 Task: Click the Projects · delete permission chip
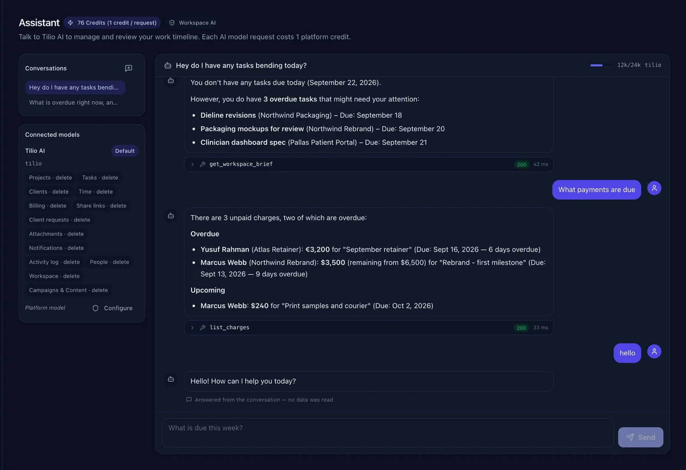pos(51,178)
